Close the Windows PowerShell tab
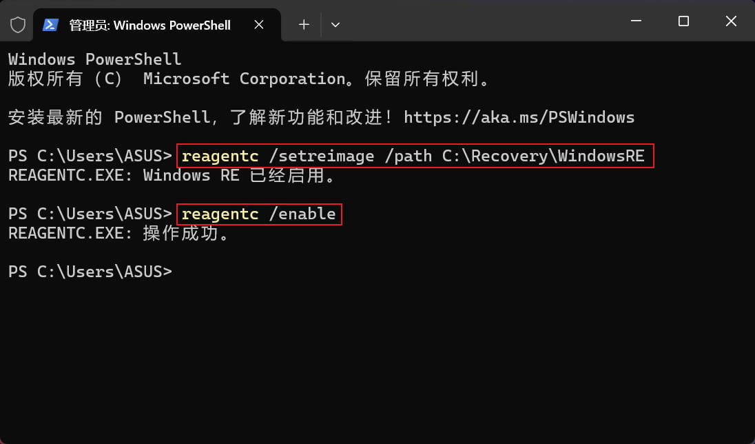The width and height of the screenshot is (755, 444). pos(259,25)
